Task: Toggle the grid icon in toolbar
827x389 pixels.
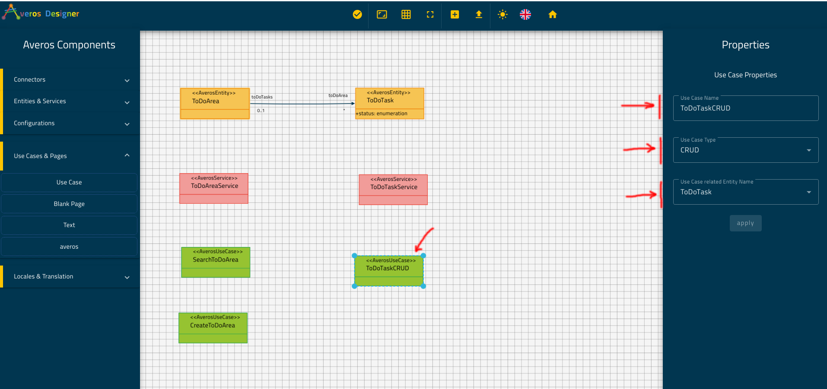Action: (x=406, y=15)
